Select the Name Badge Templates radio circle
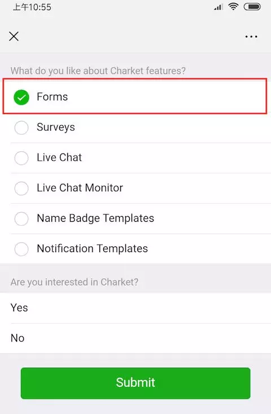The height and width of the screenshot is (414, 271). 21,219
